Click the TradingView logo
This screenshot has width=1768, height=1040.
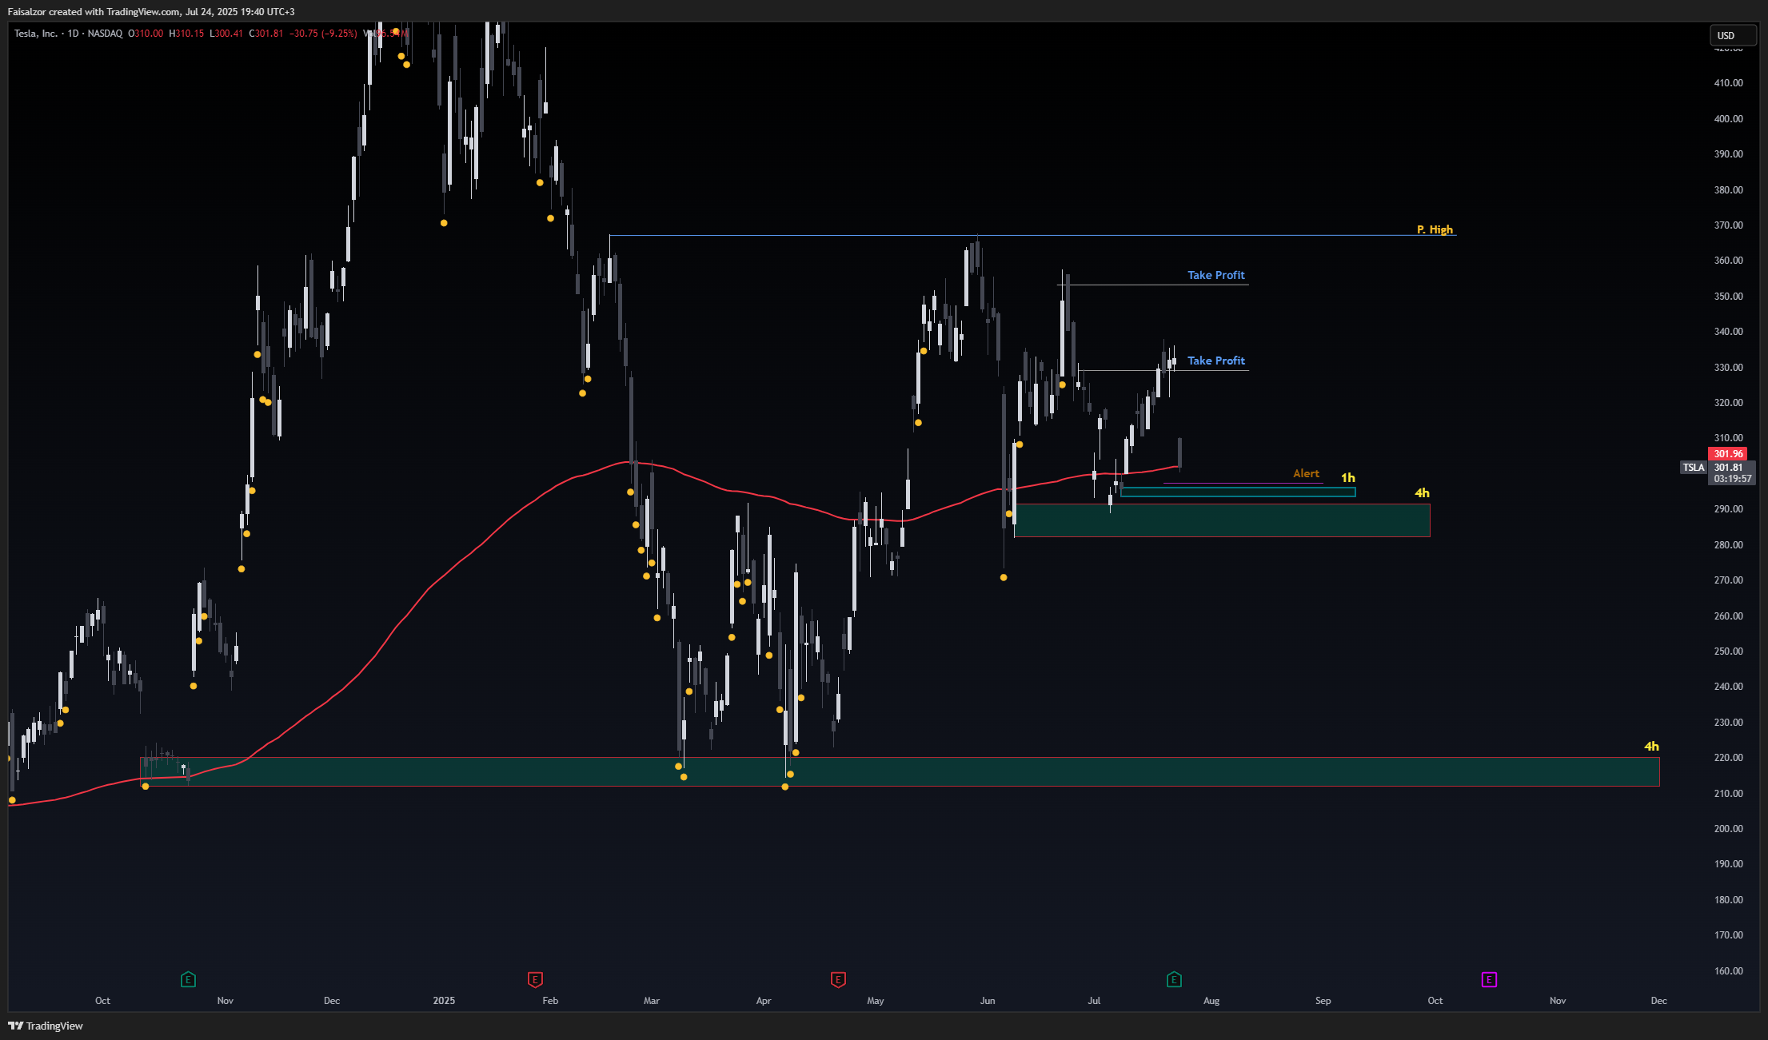(x=46, y=1026)
